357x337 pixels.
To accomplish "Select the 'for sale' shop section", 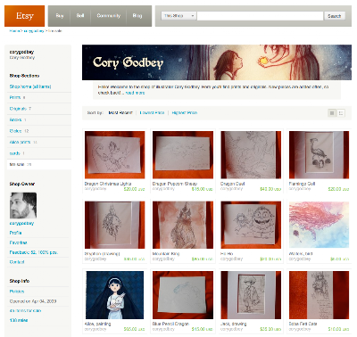I will [x=17, y=164].
